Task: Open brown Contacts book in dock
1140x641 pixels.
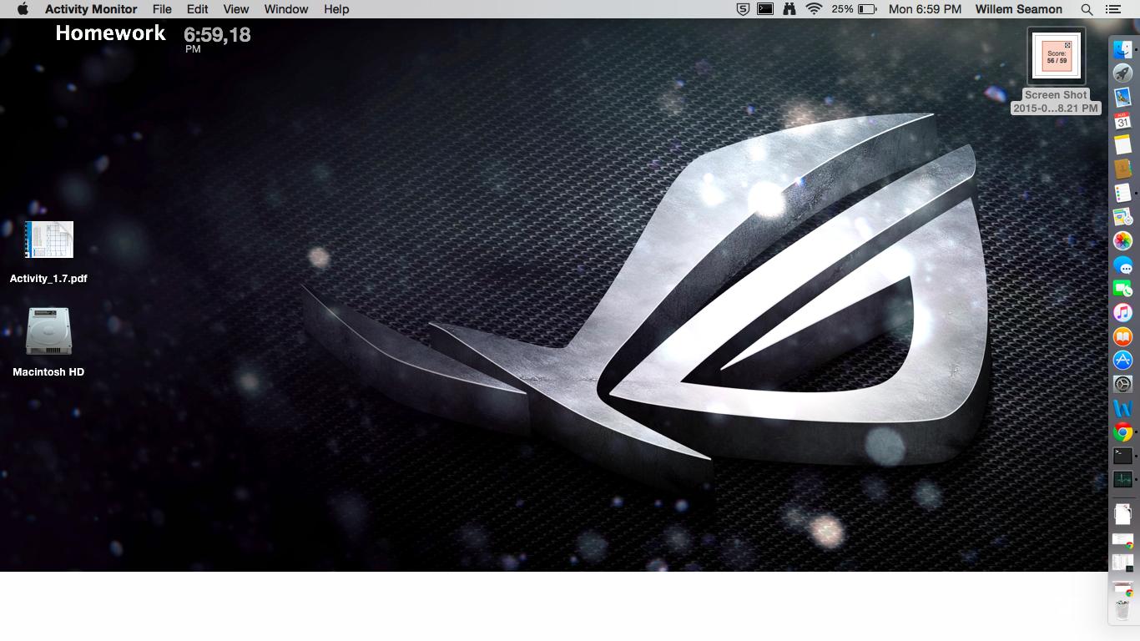Action: [x=1122, y=169]
